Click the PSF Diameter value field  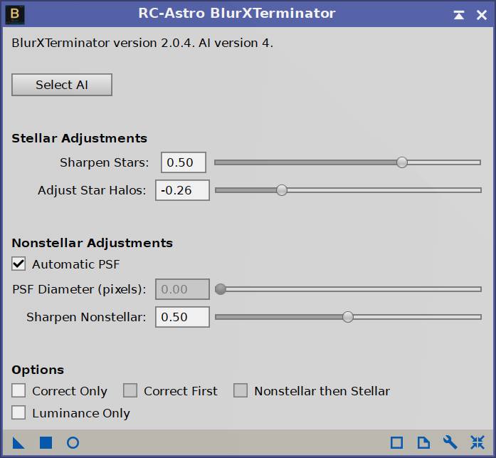[182, 289]
